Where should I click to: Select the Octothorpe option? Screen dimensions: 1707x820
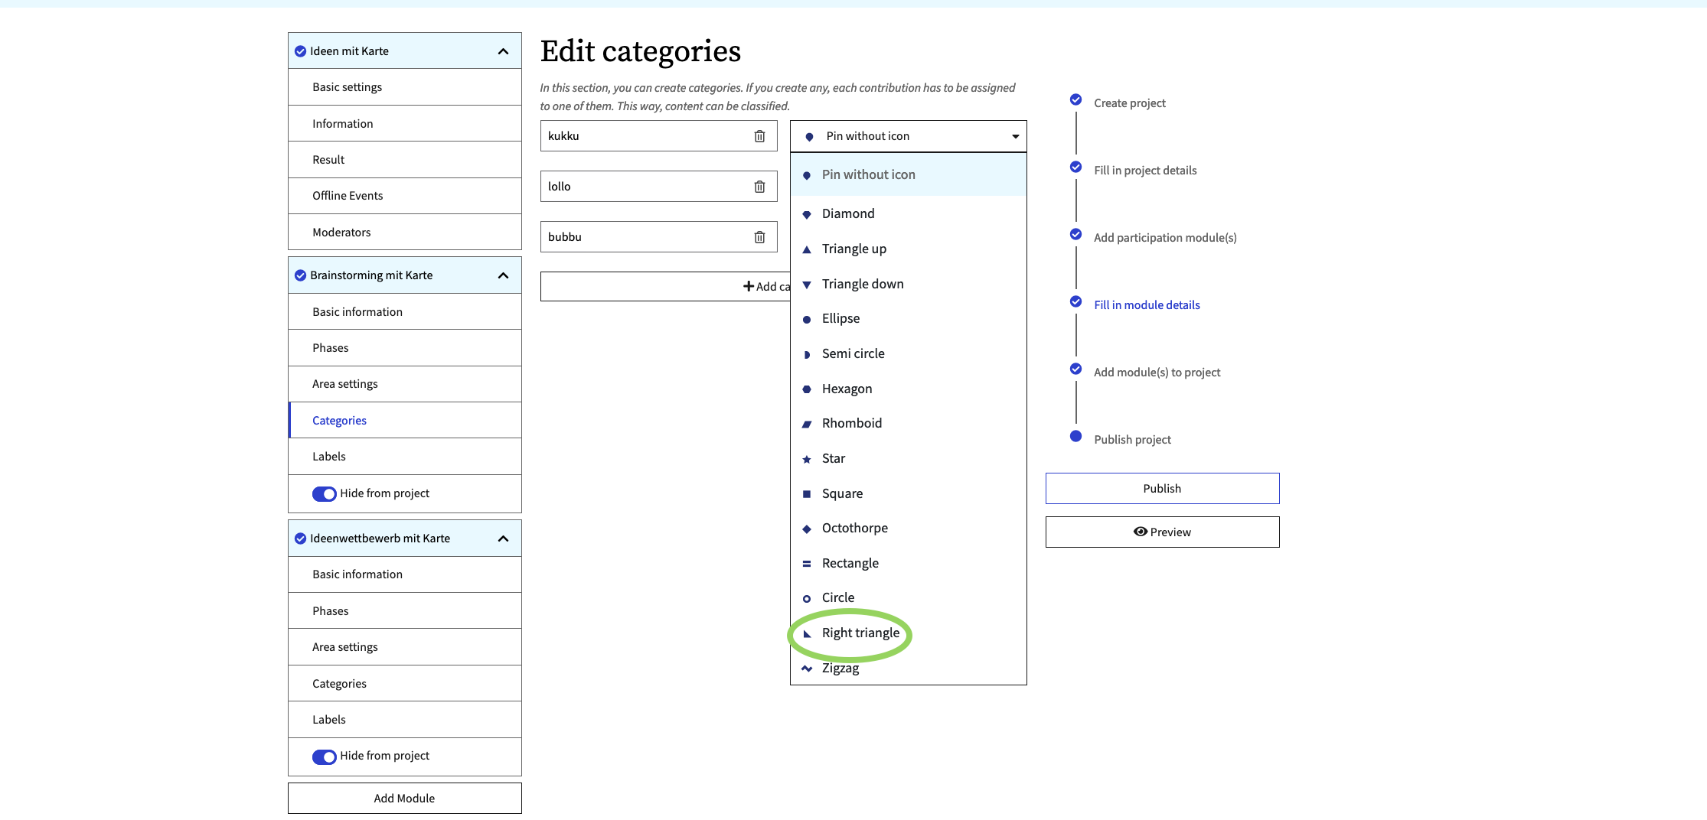point(908,528)
